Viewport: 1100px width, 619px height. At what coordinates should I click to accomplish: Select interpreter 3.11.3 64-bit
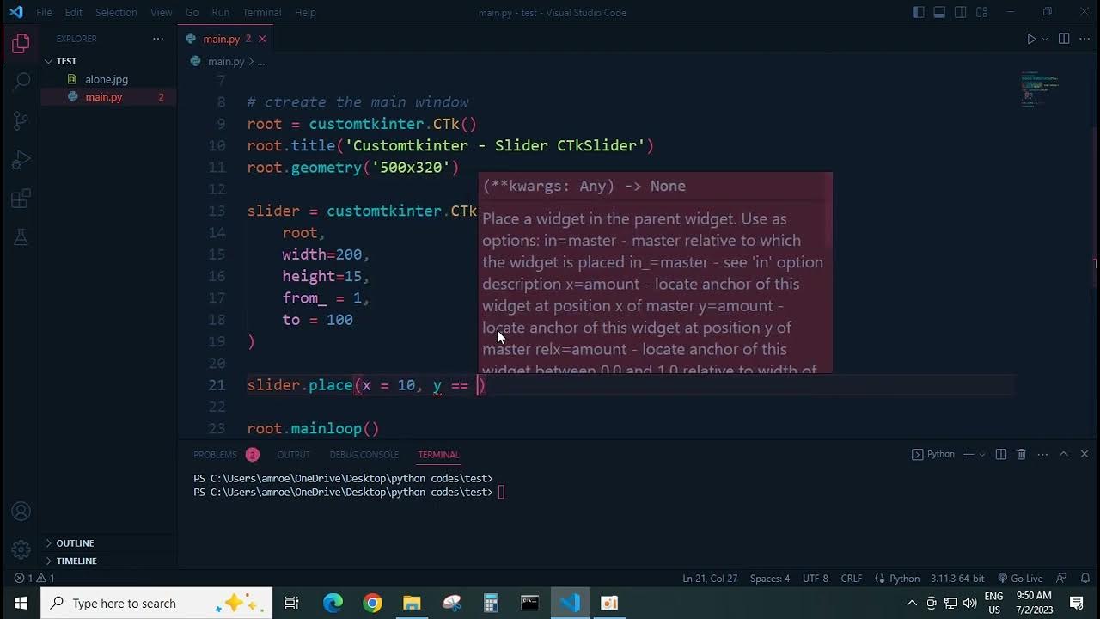[x=956, y=579]
